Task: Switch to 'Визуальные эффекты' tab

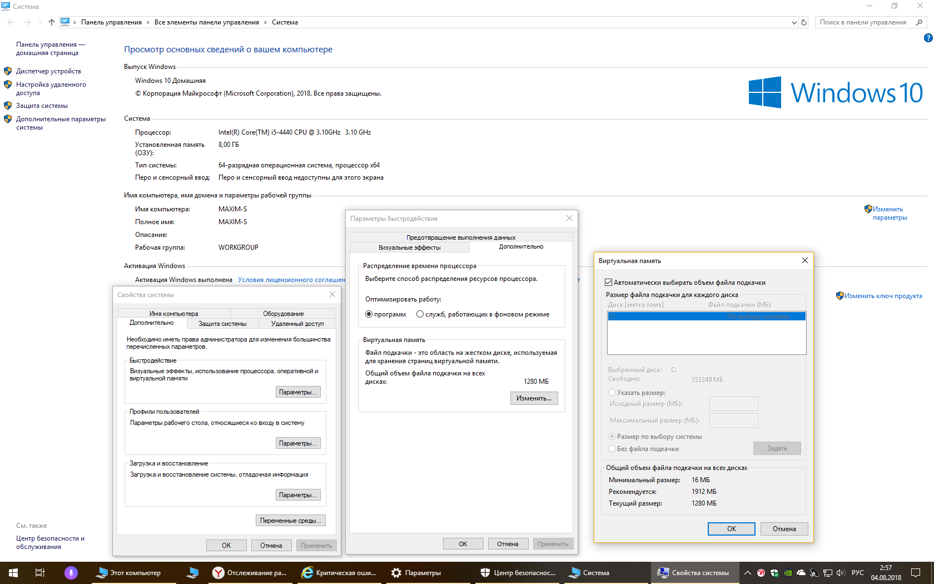Action: tap(410, 248)
